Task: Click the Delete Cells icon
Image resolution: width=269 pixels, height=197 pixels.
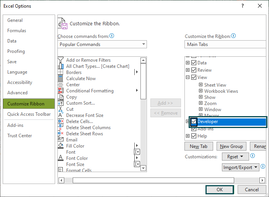Action: (60, 121)
